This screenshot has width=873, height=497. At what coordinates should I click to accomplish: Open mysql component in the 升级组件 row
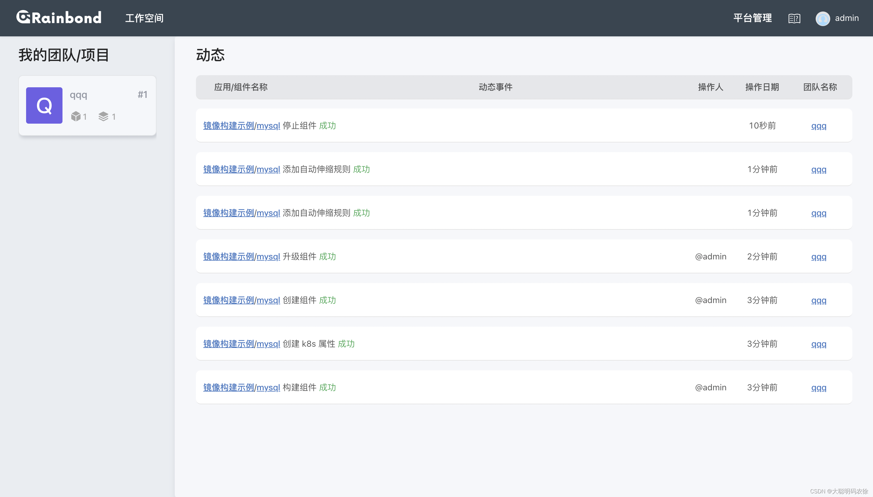268,257
